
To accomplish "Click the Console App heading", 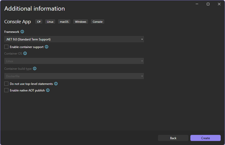I will (x=17, y=22).
